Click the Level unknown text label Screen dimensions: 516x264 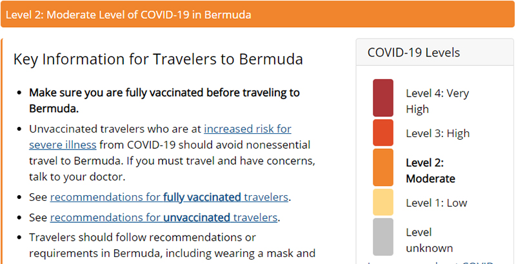429,240
